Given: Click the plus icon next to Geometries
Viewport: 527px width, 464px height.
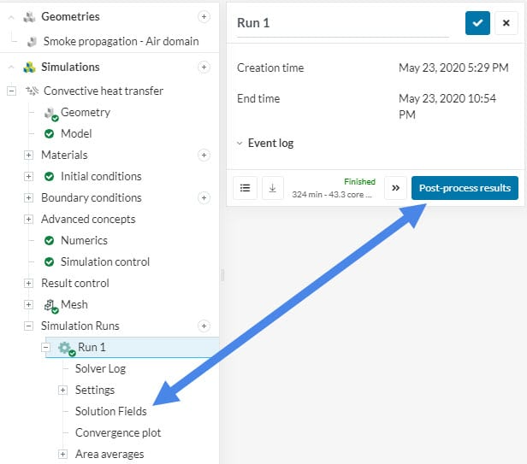Looking at the screenshot, I should (203, 16).
